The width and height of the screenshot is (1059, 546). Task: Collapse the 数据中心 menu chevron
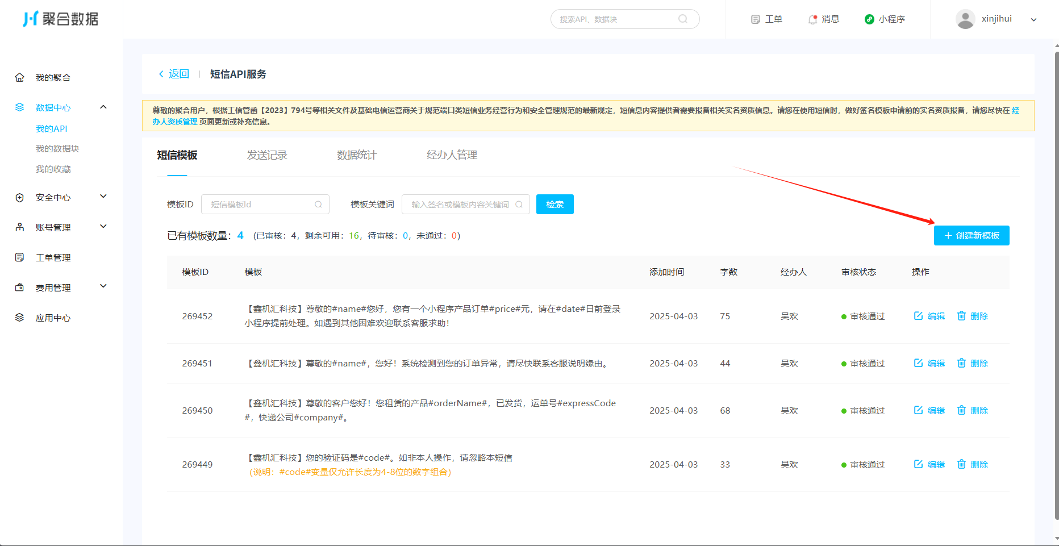(103, 107)
